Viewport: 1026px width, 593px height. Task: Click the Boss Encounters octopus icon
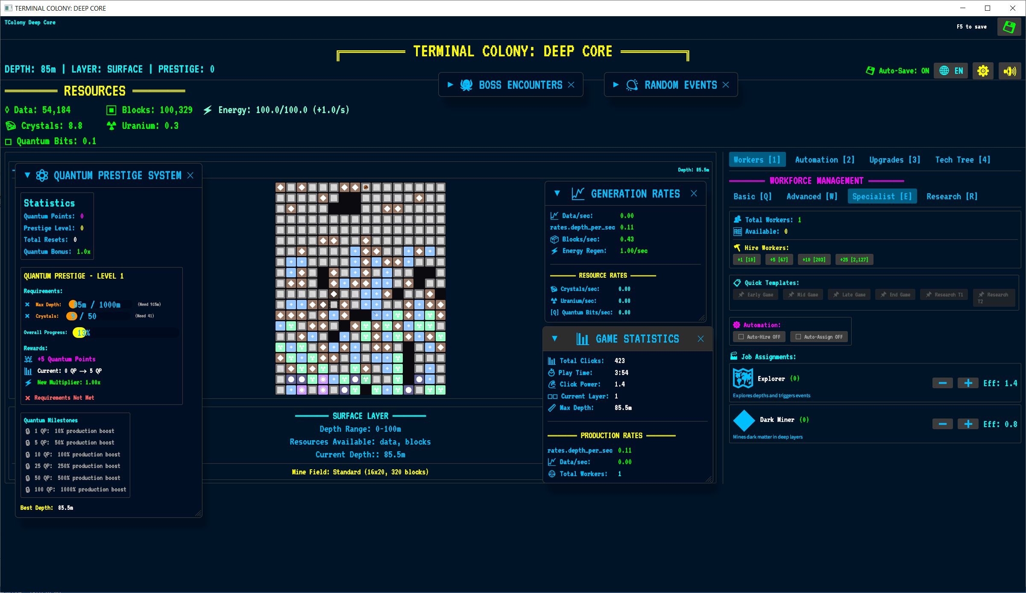point(466,85)
